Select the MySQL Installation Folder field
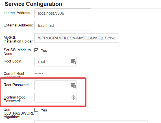Image resolution: width=161 pixels, height=123 pixels. [x=77, y=38]
